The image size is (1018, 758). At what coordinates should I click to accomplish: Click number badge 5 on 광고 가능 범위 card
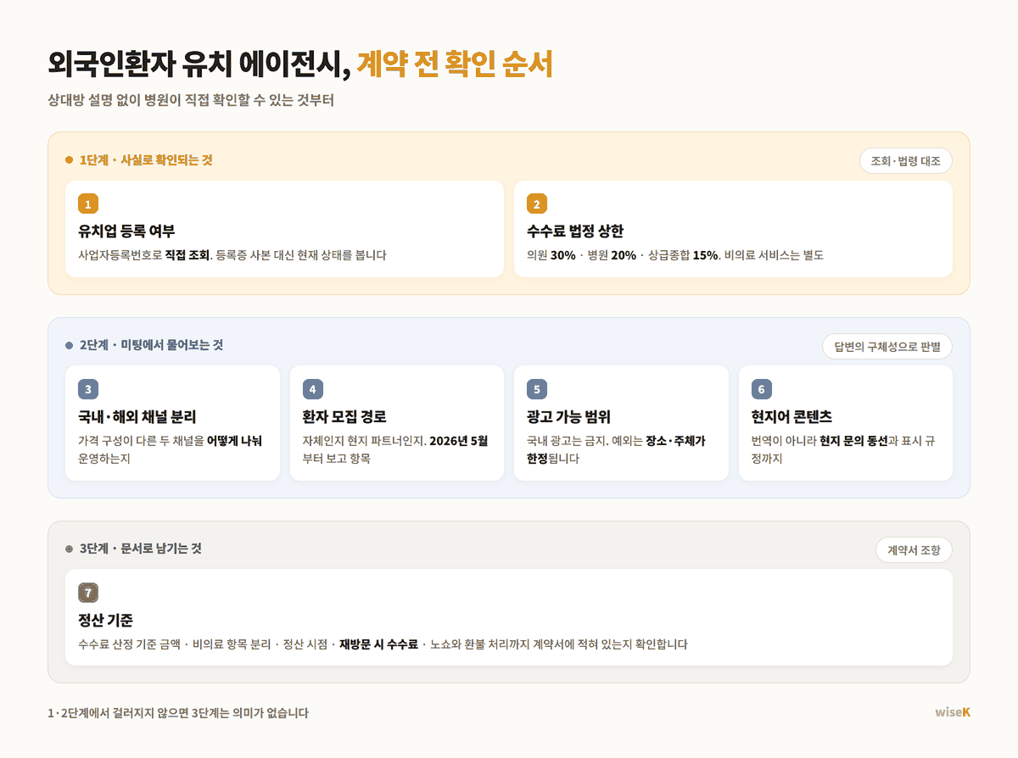pos(537,389)
